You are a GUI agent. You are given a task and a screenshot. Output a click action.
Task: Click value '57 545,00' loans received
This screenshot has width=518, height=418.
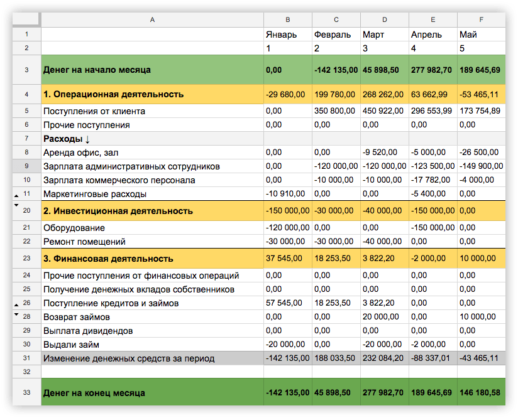(288, 303)
